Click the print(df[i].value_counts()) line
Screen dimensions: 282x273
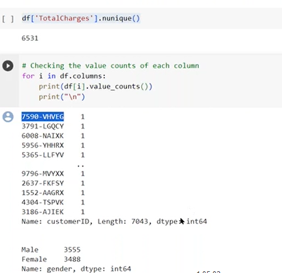[95, 87]
